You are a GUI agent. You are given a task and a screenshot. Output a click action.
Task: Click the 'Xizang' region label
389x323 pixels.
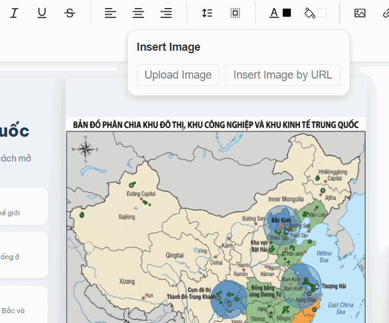coord(127,282)
